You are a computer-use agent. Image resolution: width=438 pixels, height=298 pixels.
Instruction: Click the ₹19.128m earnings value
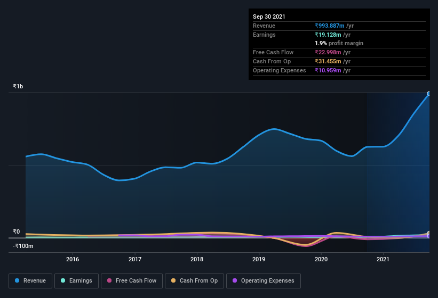pyautogui.click(x=328, y=35)
